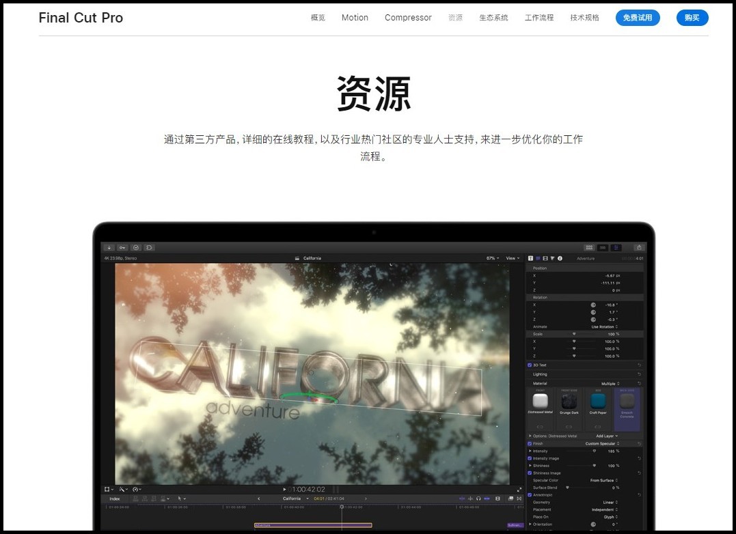
Task: Select the Text inspector icon
Action: click(530, 258)
